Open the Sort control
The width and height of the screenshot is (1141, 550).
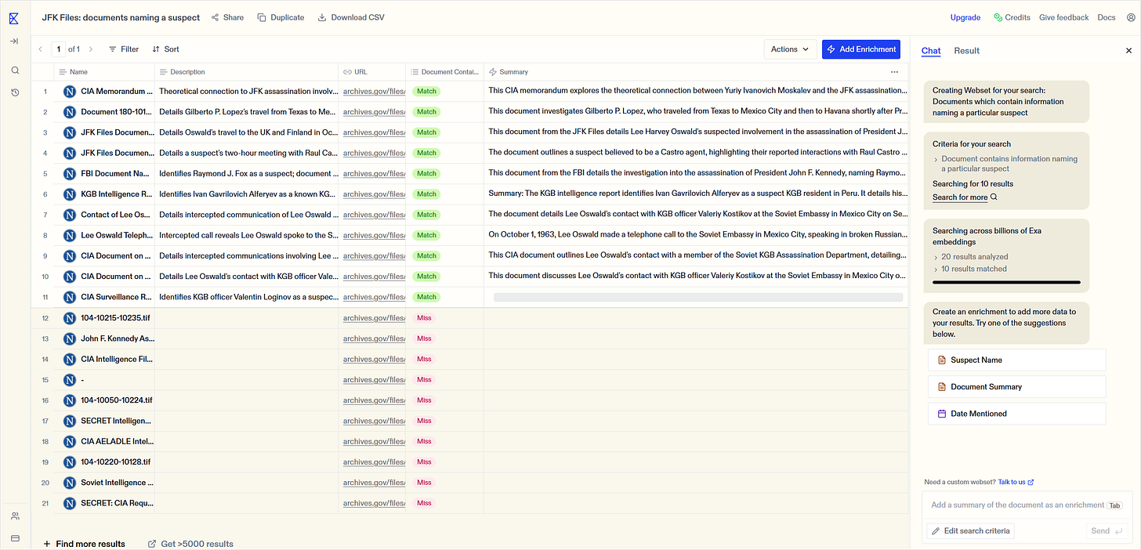[x=165, y=49]
